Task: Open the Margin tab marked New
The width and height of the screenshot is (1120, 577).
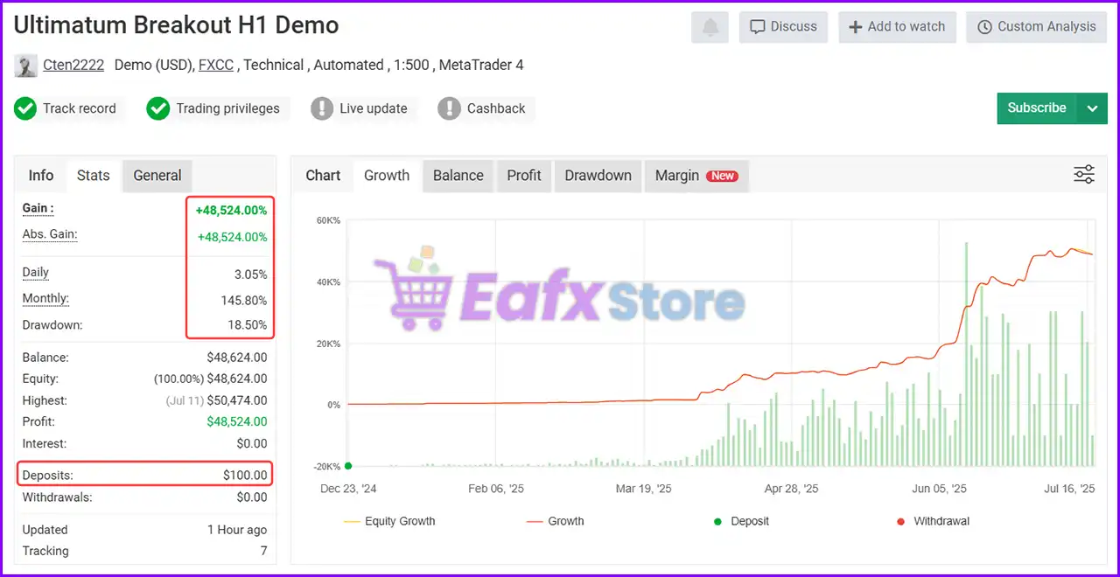Action: [x=696, y=175]
